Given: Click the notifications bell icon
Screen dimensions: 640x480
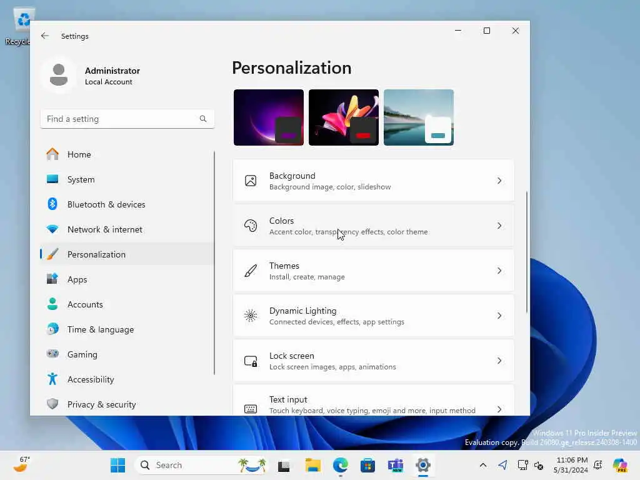Looking at the screenshot, I should point(598,465).
